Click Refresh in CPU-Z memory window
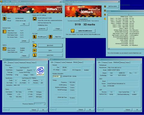144x115 pixels. [x=81, y=110]
